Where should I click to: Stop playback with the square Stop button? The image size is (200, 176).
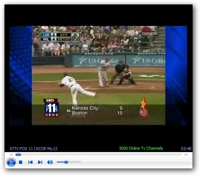pyautogui.click(x=21, y=162)
